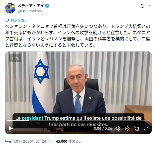Click the 0:04 / 0:26 time display
Screen dimensions: 155x145
pyautogui.click(x=103, y=128)
